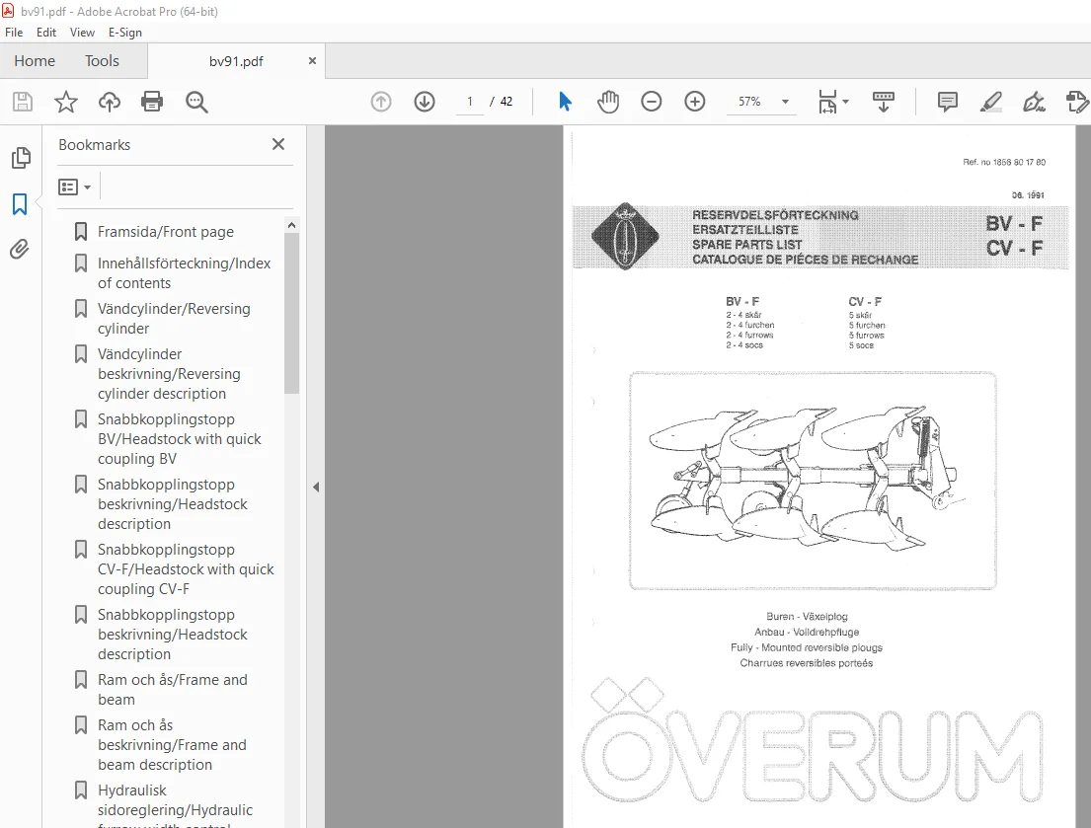Add a comment with speech bubble icon
Image resolution: width=1091 pixels, height=828 pixels.
(947, 102)
